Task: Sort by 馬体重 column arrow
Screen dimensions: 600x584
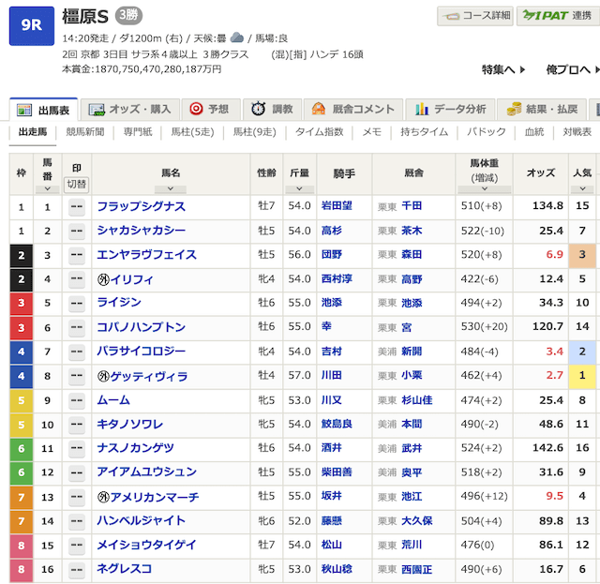Action: (484, 188)
